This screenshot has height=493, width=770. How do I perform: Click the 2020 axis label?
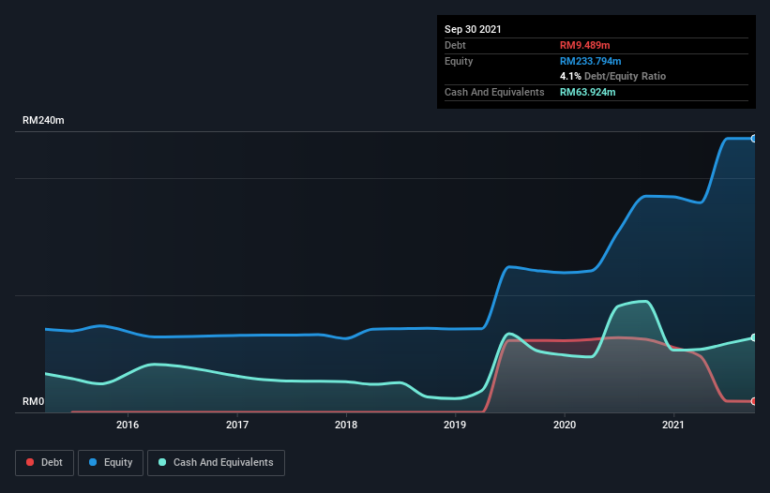565,425
